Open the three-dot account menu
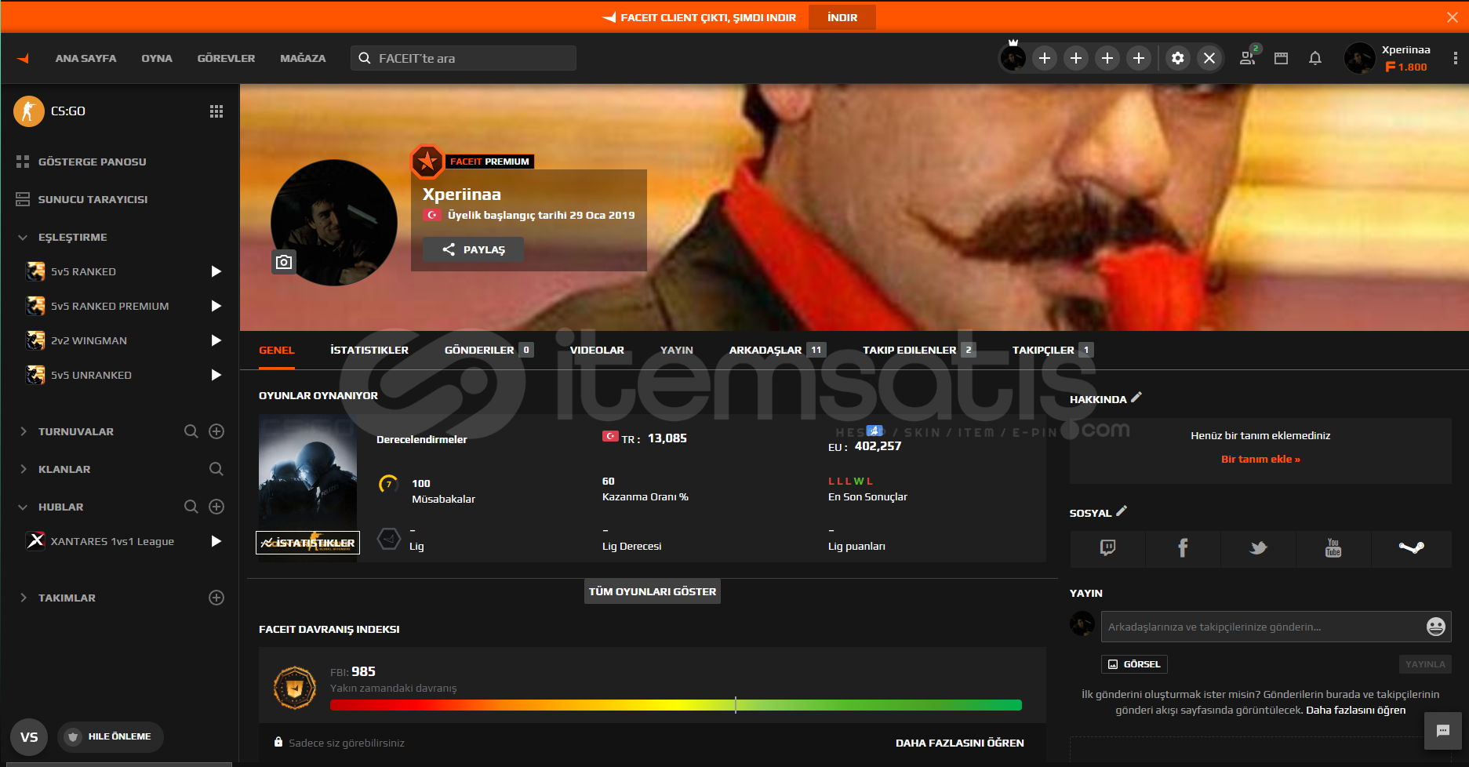1469x767 pixels. click(x=1455, y=58)
